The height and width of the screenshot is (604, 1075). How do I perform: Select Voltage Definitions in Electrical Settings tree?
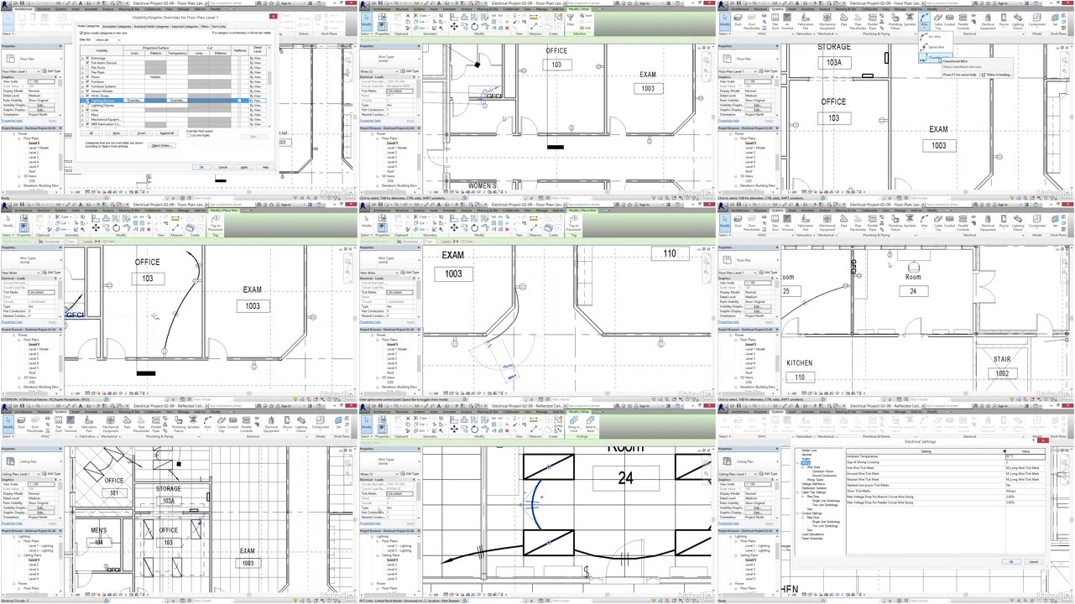point(813,484)
